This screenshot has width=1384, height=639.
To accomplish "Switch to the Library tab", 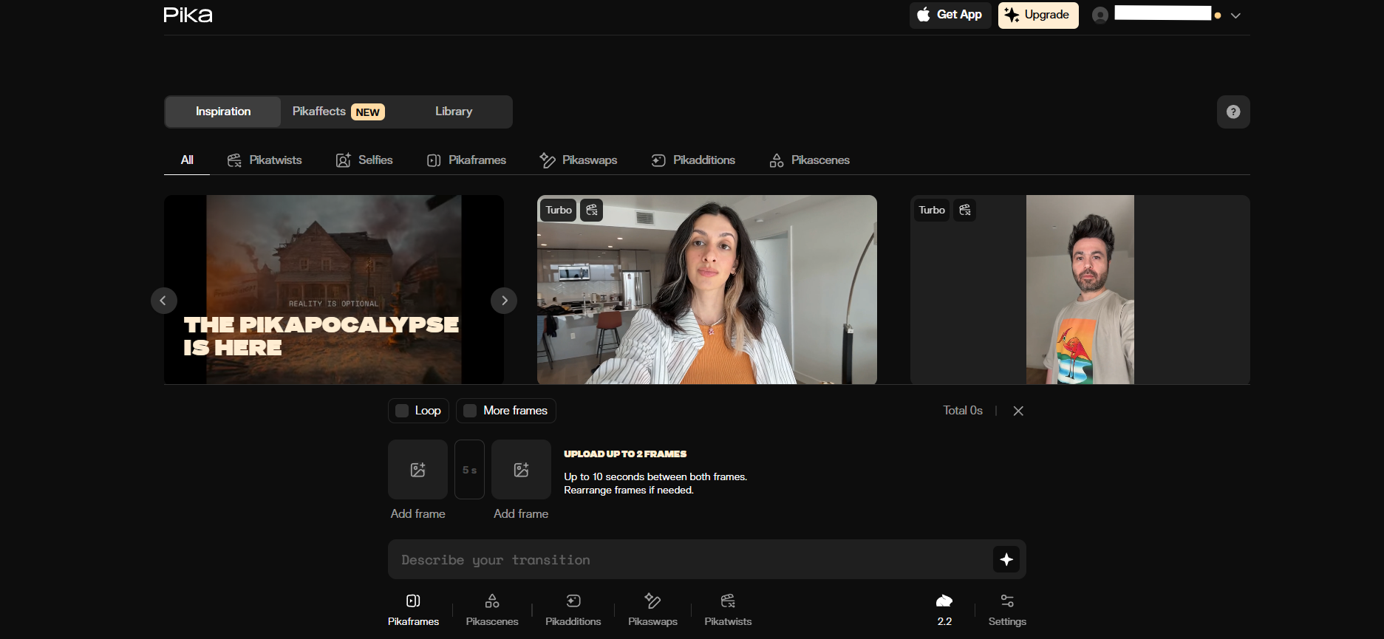I will click(x=454, y=112).
